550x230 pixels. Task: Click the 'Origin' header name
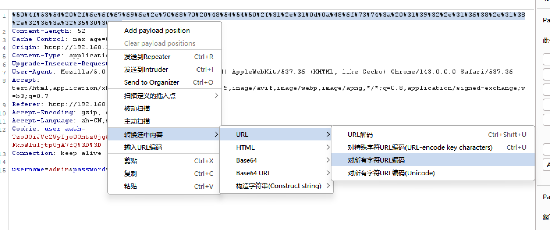pyautogui.click(x=24, y=47)
